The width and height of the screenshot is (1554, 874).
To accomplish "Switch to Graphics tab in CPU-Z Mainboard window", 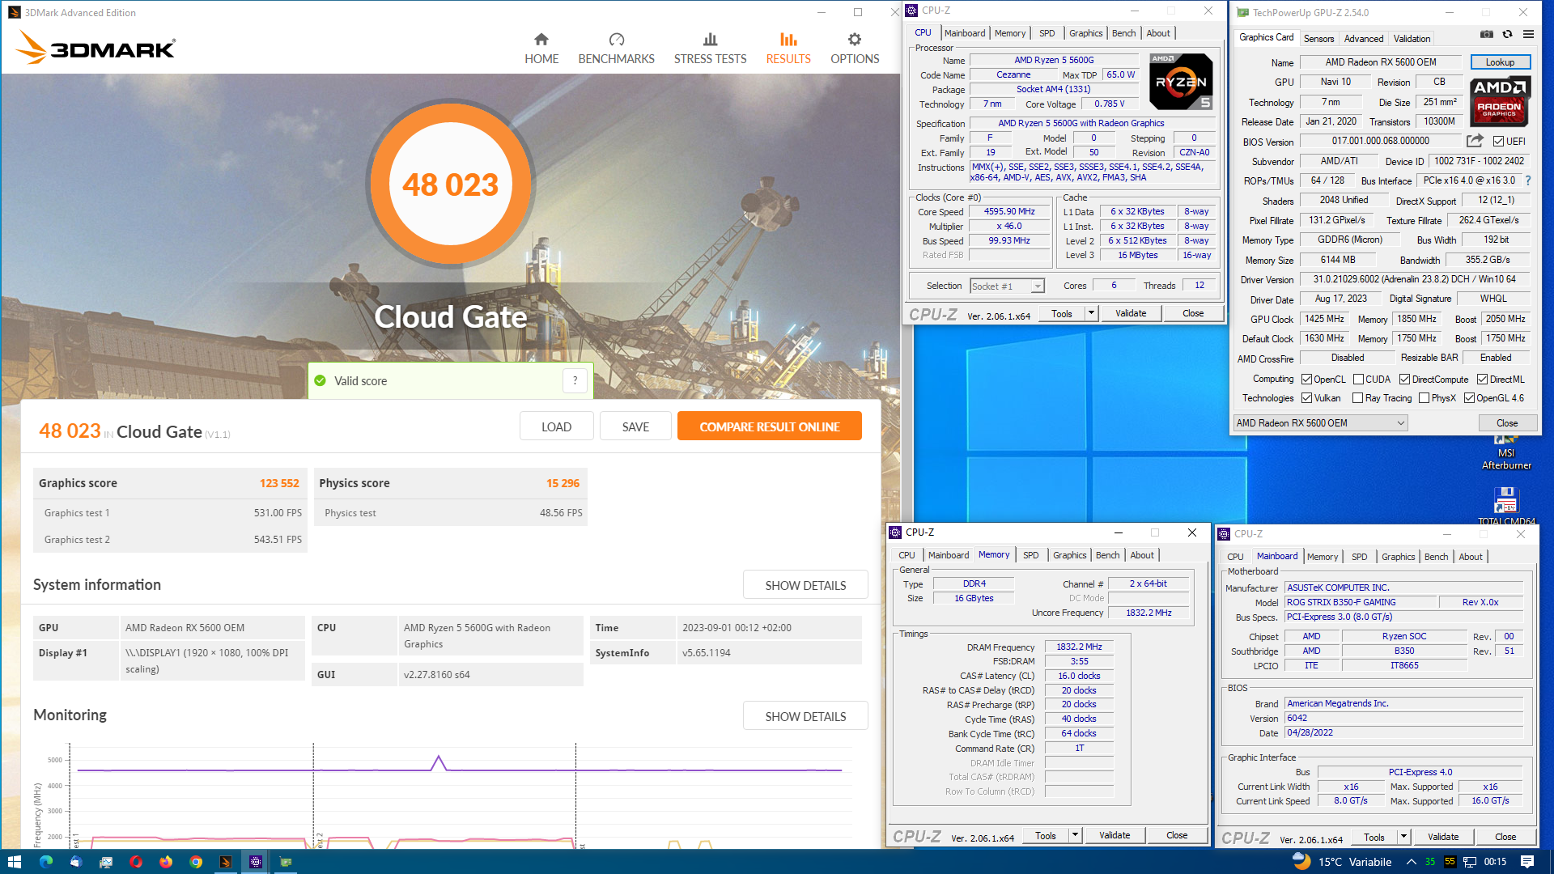I will [1398, 557].
